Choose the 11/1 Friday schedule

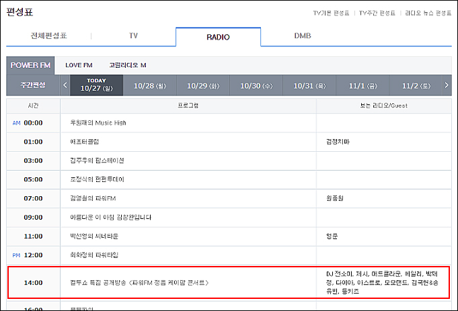362,86
